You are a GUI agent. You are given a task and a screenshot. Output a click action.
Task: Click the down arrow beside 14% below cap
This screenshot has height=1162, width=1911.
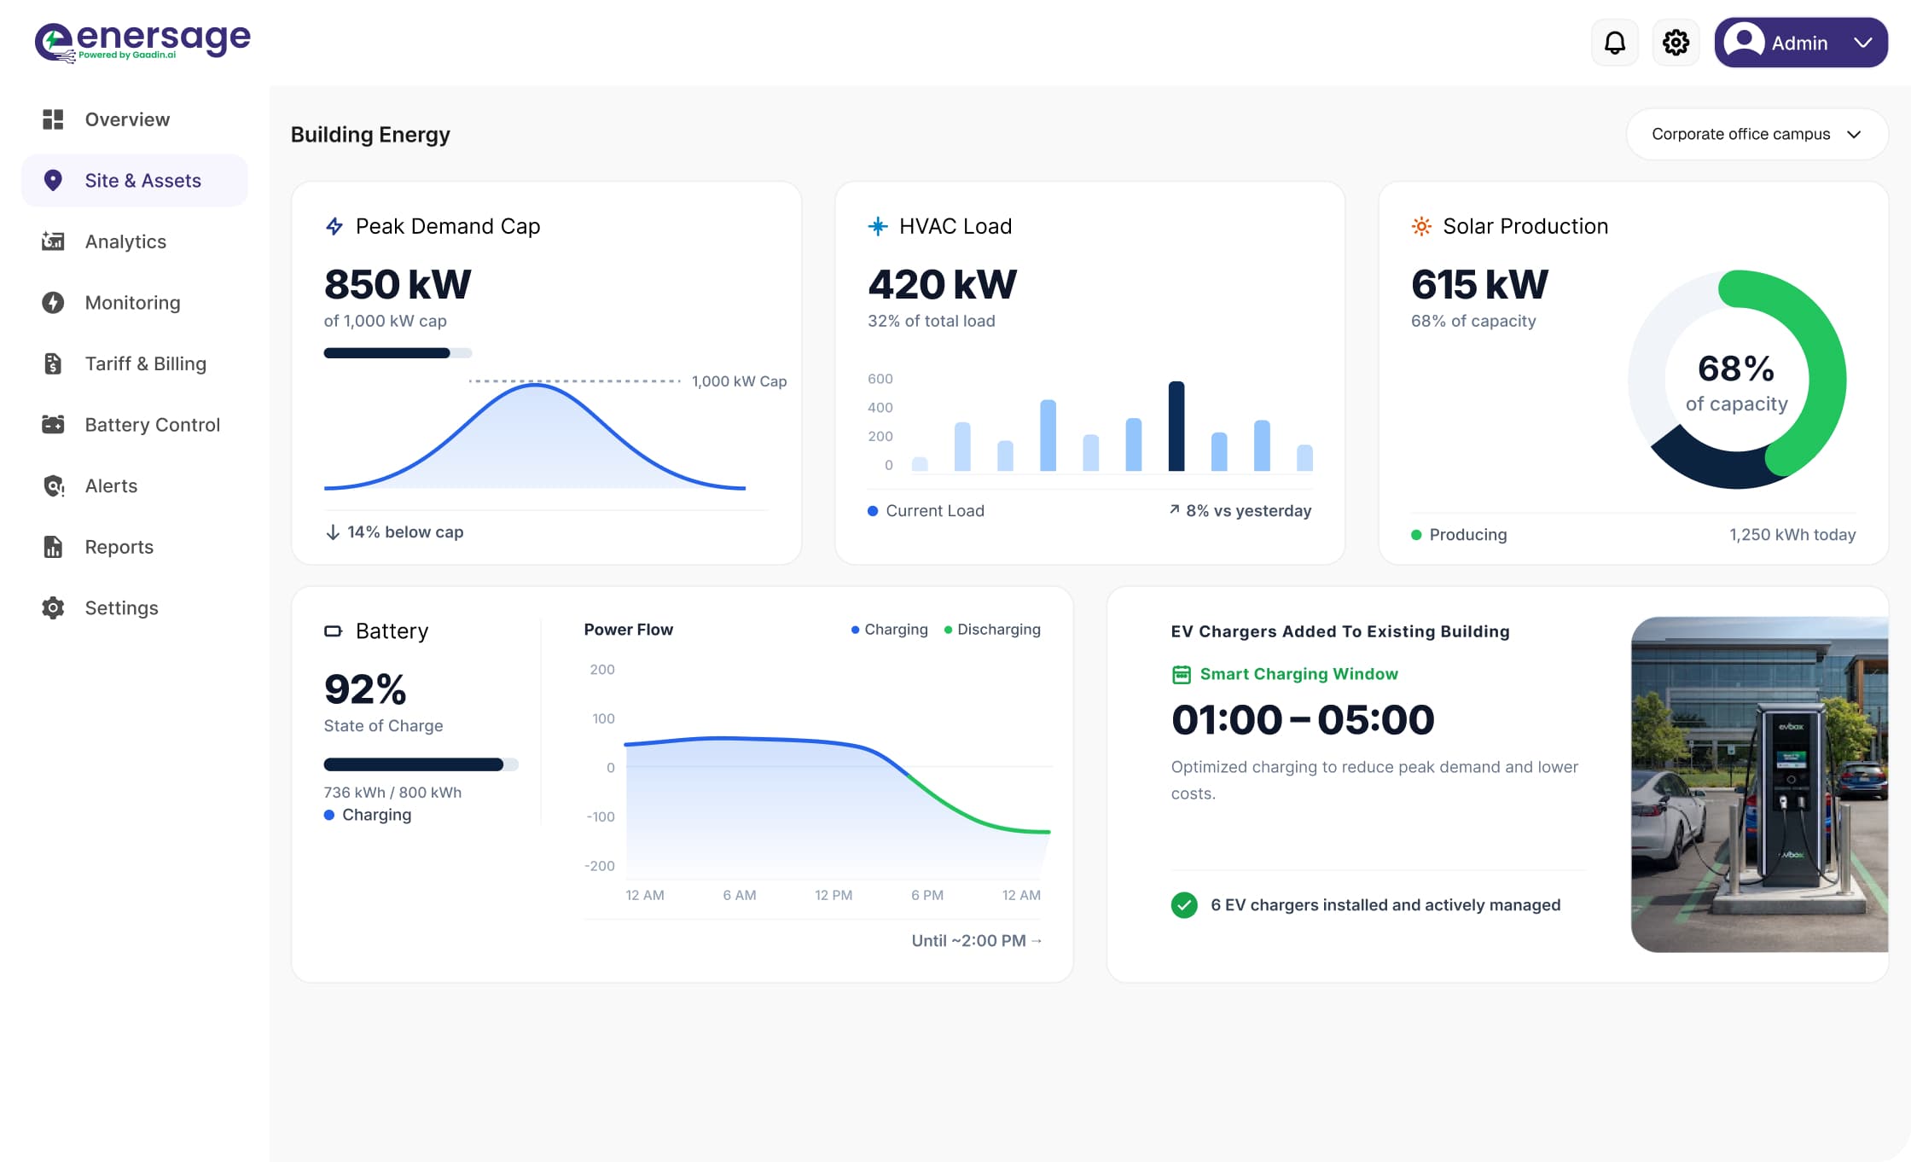click(x=333, y=532)
